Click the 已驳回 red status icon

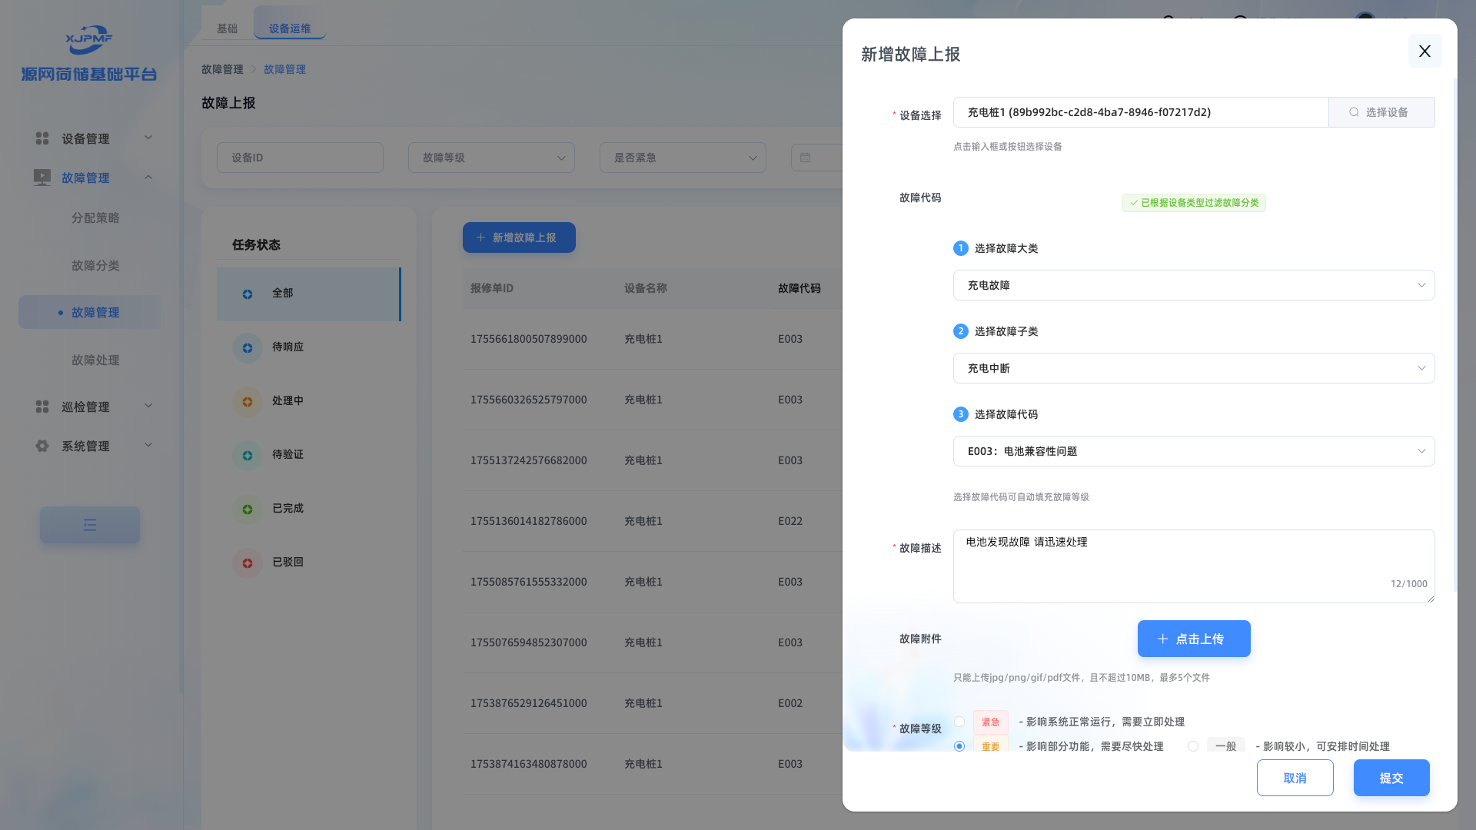pos(248,563)
